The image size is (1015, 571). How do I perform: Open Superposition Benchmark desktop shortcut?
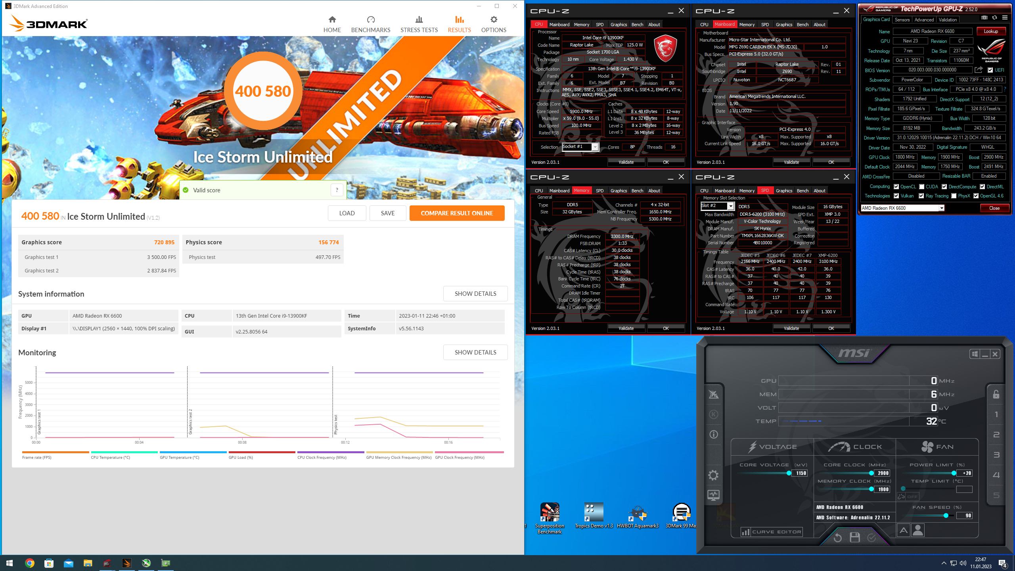tap(549, 518)
